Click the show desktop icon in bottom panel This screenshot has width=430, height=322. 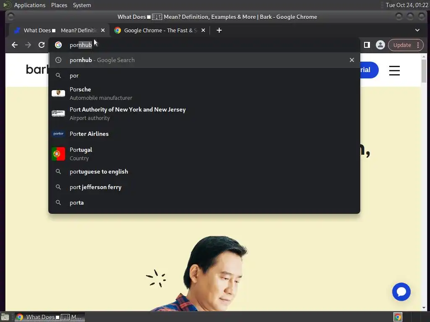click(x=5, y=317)
